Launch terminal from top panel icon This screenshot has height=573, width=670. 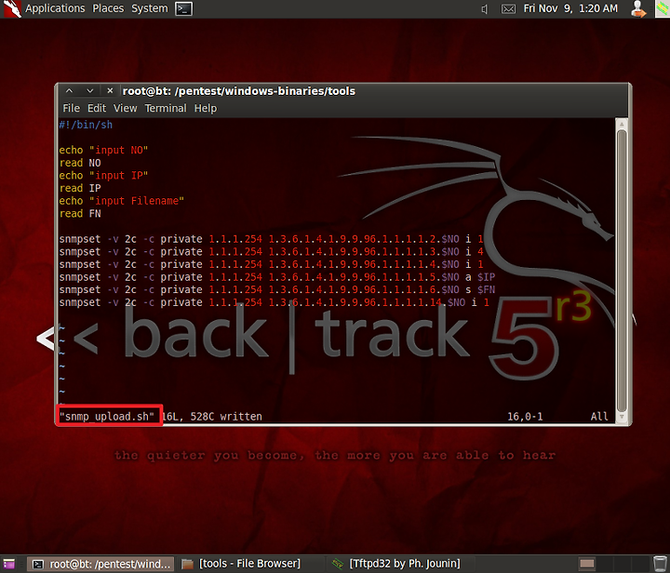click(183, 8)
